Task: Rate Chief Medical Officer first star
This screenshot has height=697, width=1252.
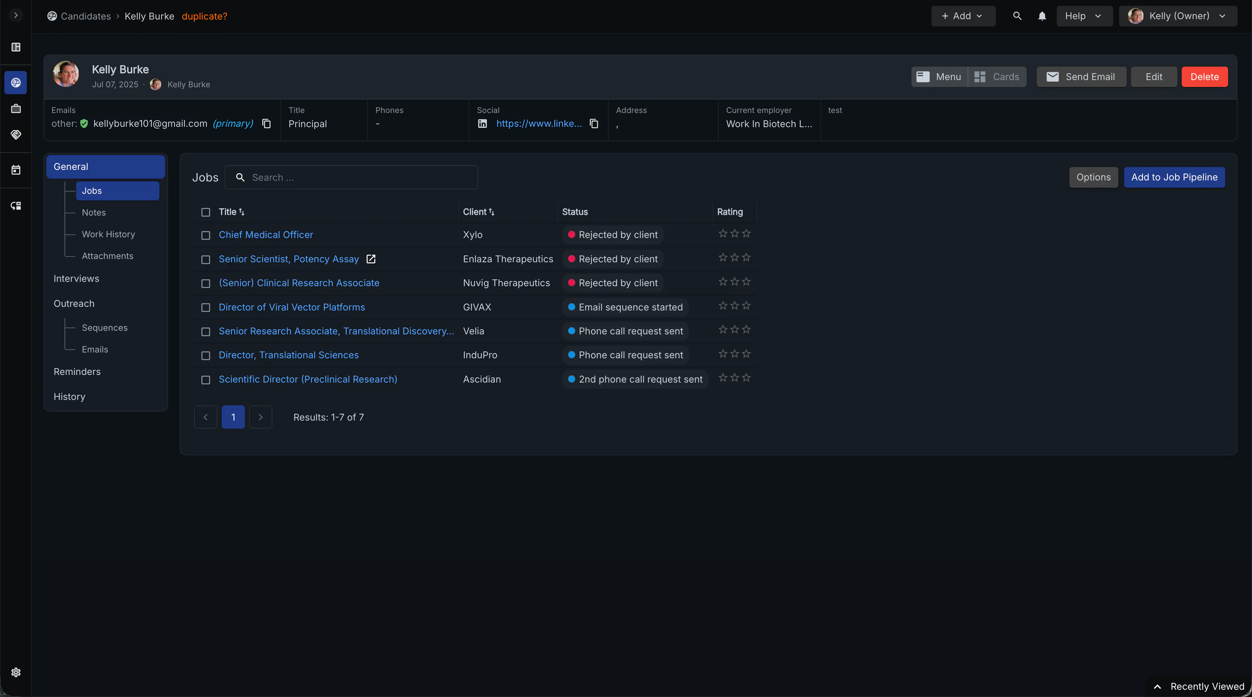Action: click(x=723, y=233)
